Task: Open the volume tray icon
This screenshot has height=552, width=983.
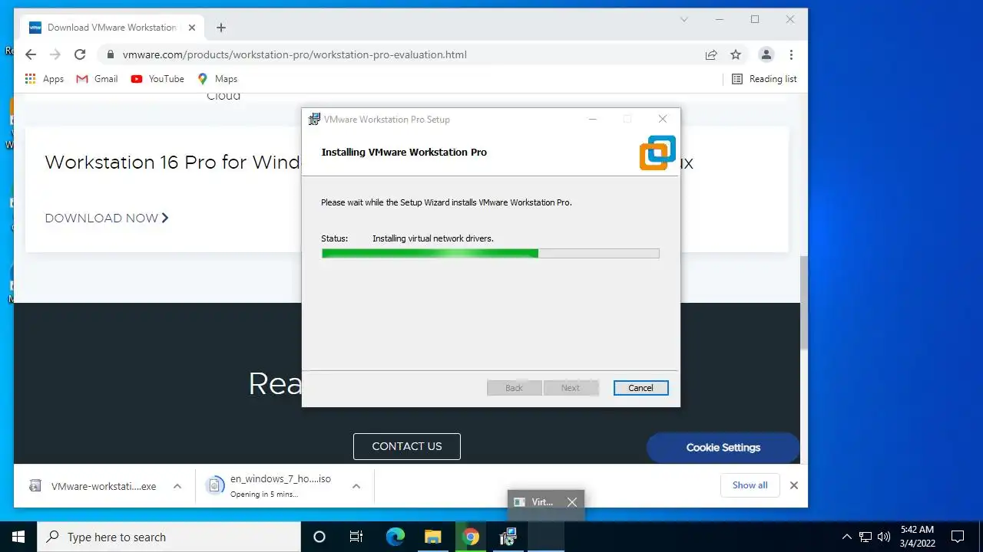Action: coord(883,537)
